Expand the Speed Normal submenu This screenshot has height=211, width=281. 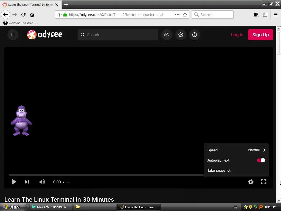click(x=236, y=150)
